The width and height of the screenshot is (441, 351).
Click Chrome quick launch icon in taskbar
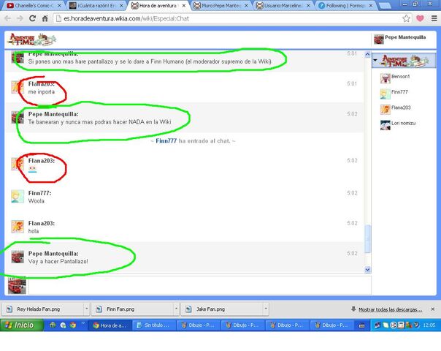tap(73, 325)
